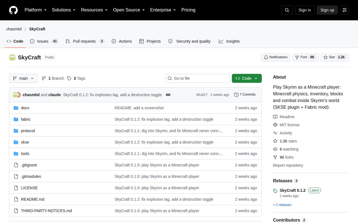
Task: Open the Readme link in About
Action: tap(284, 117)
